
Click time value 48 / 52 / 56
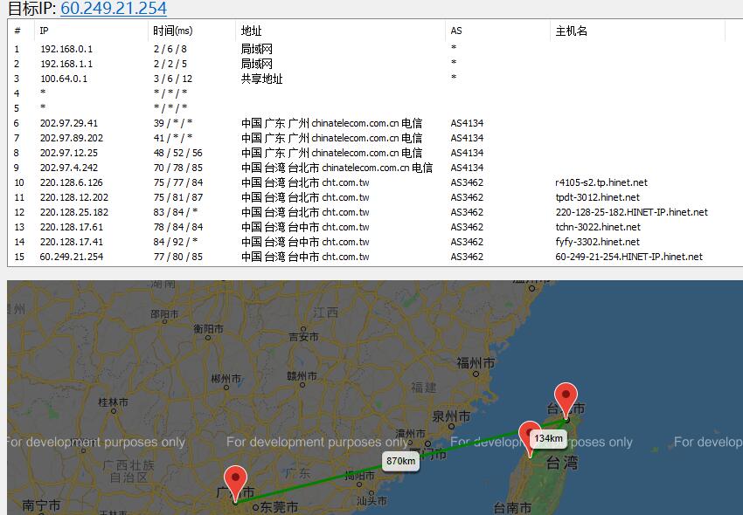(177, 153)
